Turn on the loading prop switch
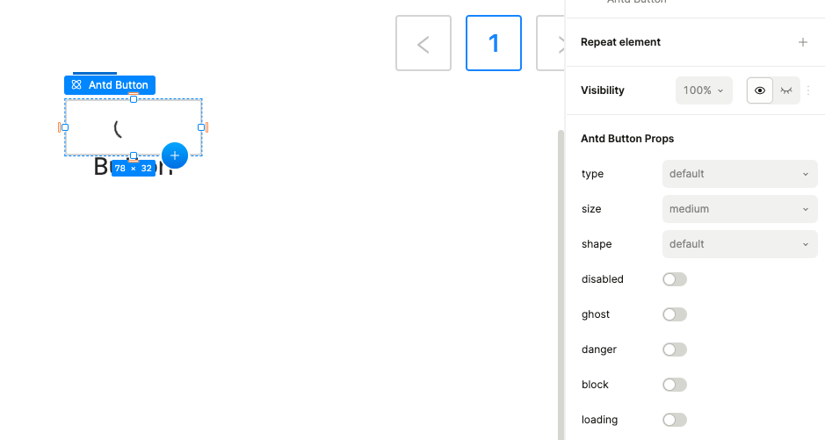825x440 pixels. (674, 420)
